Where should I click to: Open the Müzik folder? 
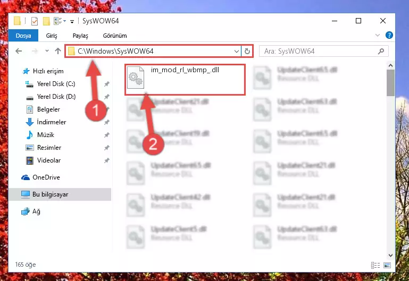46,135
